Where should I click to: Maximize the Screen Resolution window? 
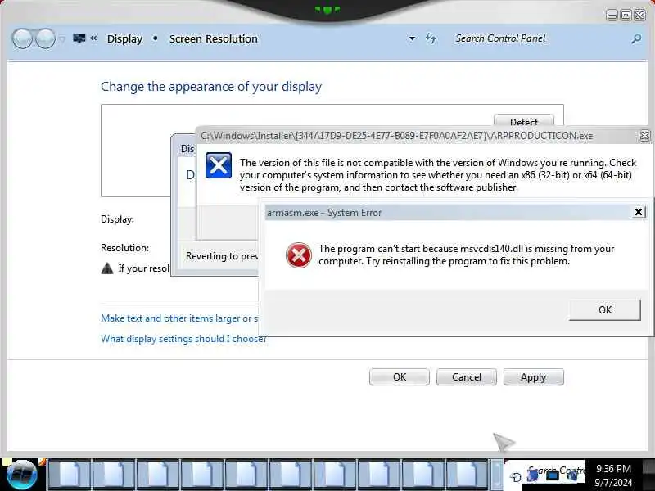click(x=626, y=16)
